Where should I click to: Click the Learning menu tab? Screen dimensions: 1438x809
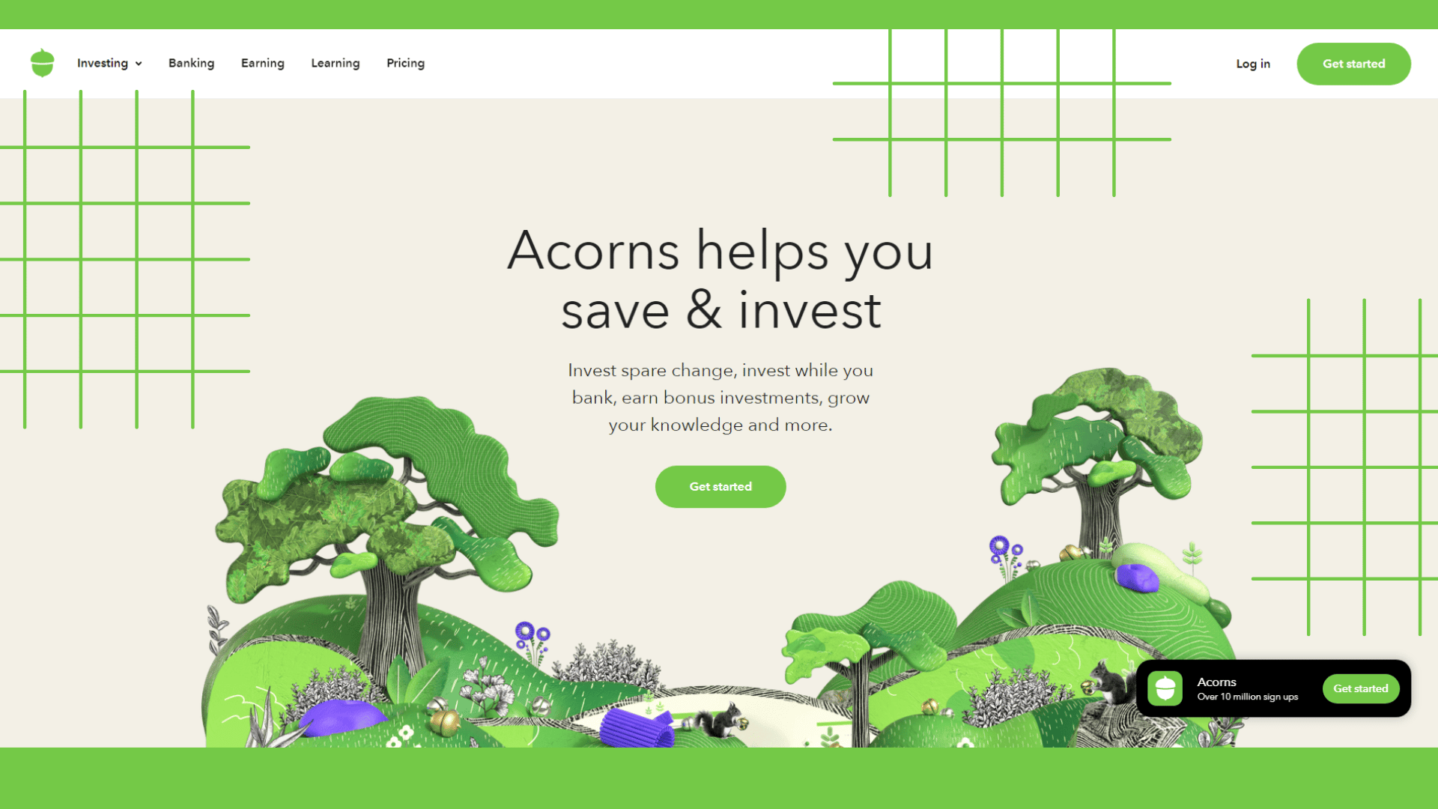336,63
